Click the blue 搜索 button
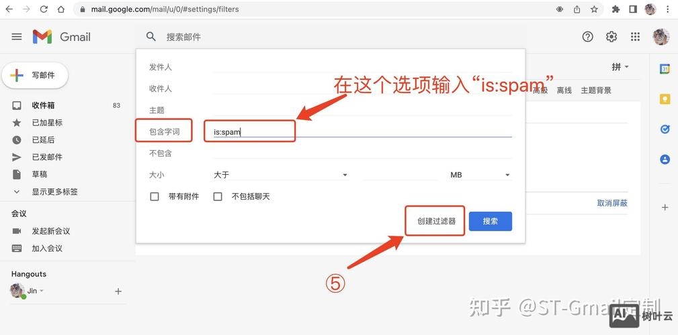Screen dimensions: 678x335 491,221
